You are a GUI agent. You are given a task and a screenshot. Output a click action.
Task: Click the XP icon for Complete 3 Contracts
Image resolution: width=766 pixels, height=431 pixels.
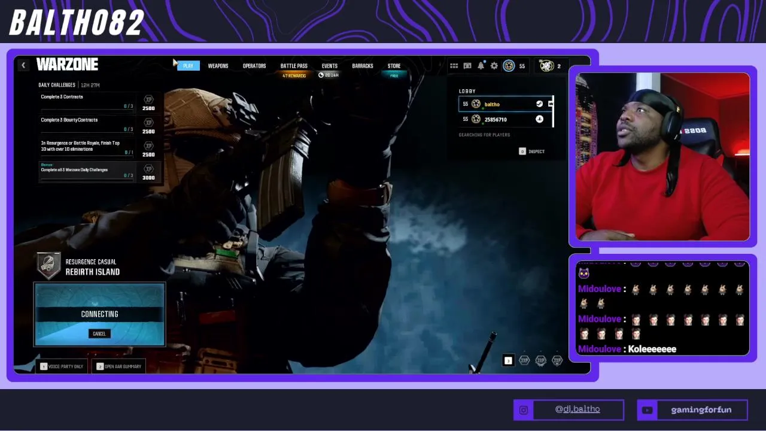[148, 99]
